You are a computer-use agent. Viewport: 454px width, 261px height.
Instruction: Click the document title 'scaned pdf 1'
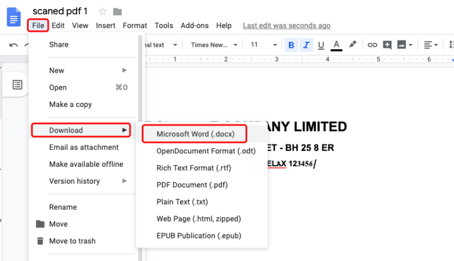pyautogui.click(x=60, y=11)
